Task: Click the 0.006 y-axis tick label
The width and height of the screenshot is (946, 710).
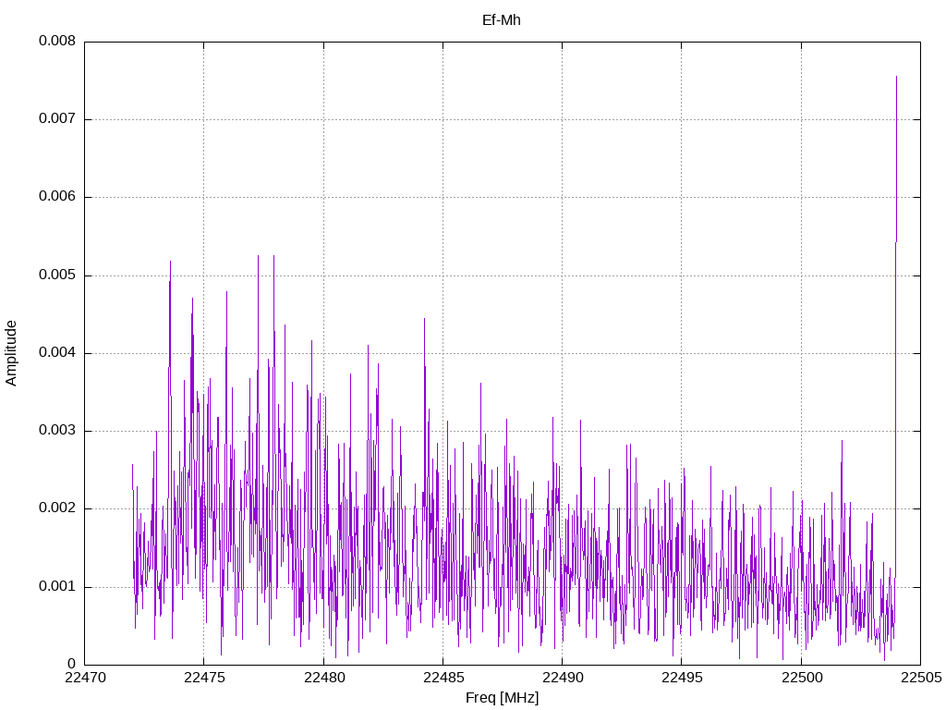Action: point(56,197)
